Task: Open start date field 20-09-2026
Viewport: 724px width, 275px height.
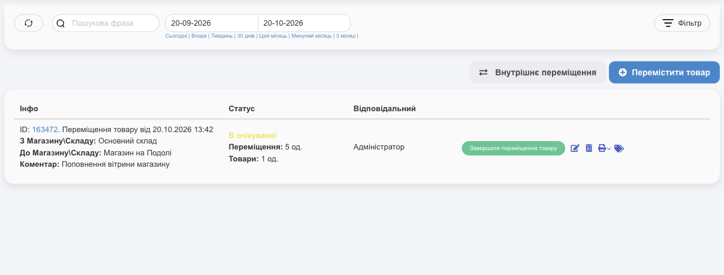Action: click(212, 23)
